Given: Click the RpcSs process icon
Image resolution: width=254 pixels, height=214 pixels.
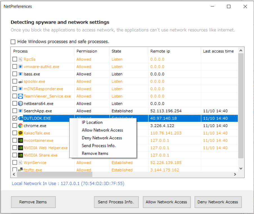Looking at the screenshot, I should 21,59.
